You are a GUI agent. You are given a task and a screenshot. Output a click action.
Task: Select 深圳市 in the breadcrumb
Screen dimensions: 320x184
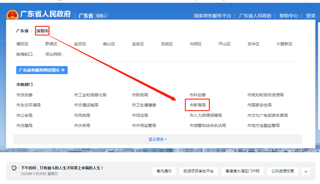click(42, 31)
